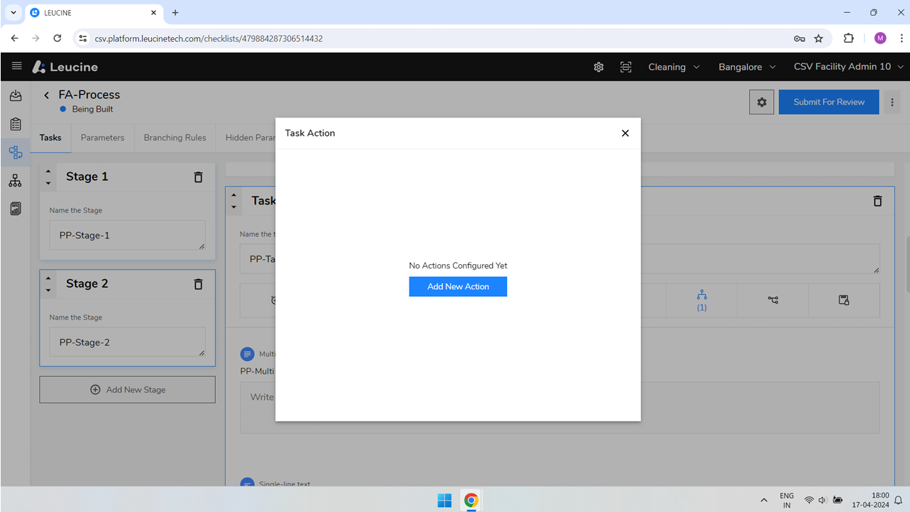Switch to the Parameters tab
This screenshot has width=910, height=512.
tap(103, 137)
